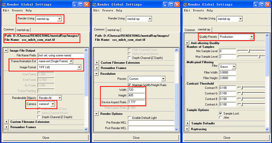Switch to mental ray tab in middle window
The height and width of the screenshot is (143, 272).
[113, 30]
